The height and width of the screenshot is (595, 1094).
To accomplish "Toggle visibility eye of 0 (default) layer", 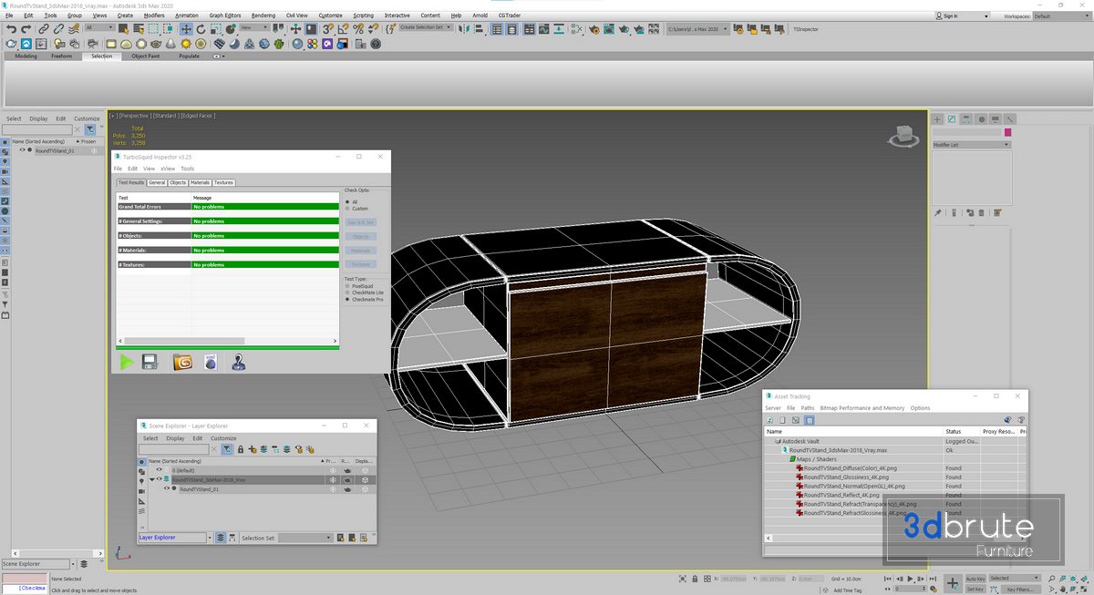I will point(159,470).
